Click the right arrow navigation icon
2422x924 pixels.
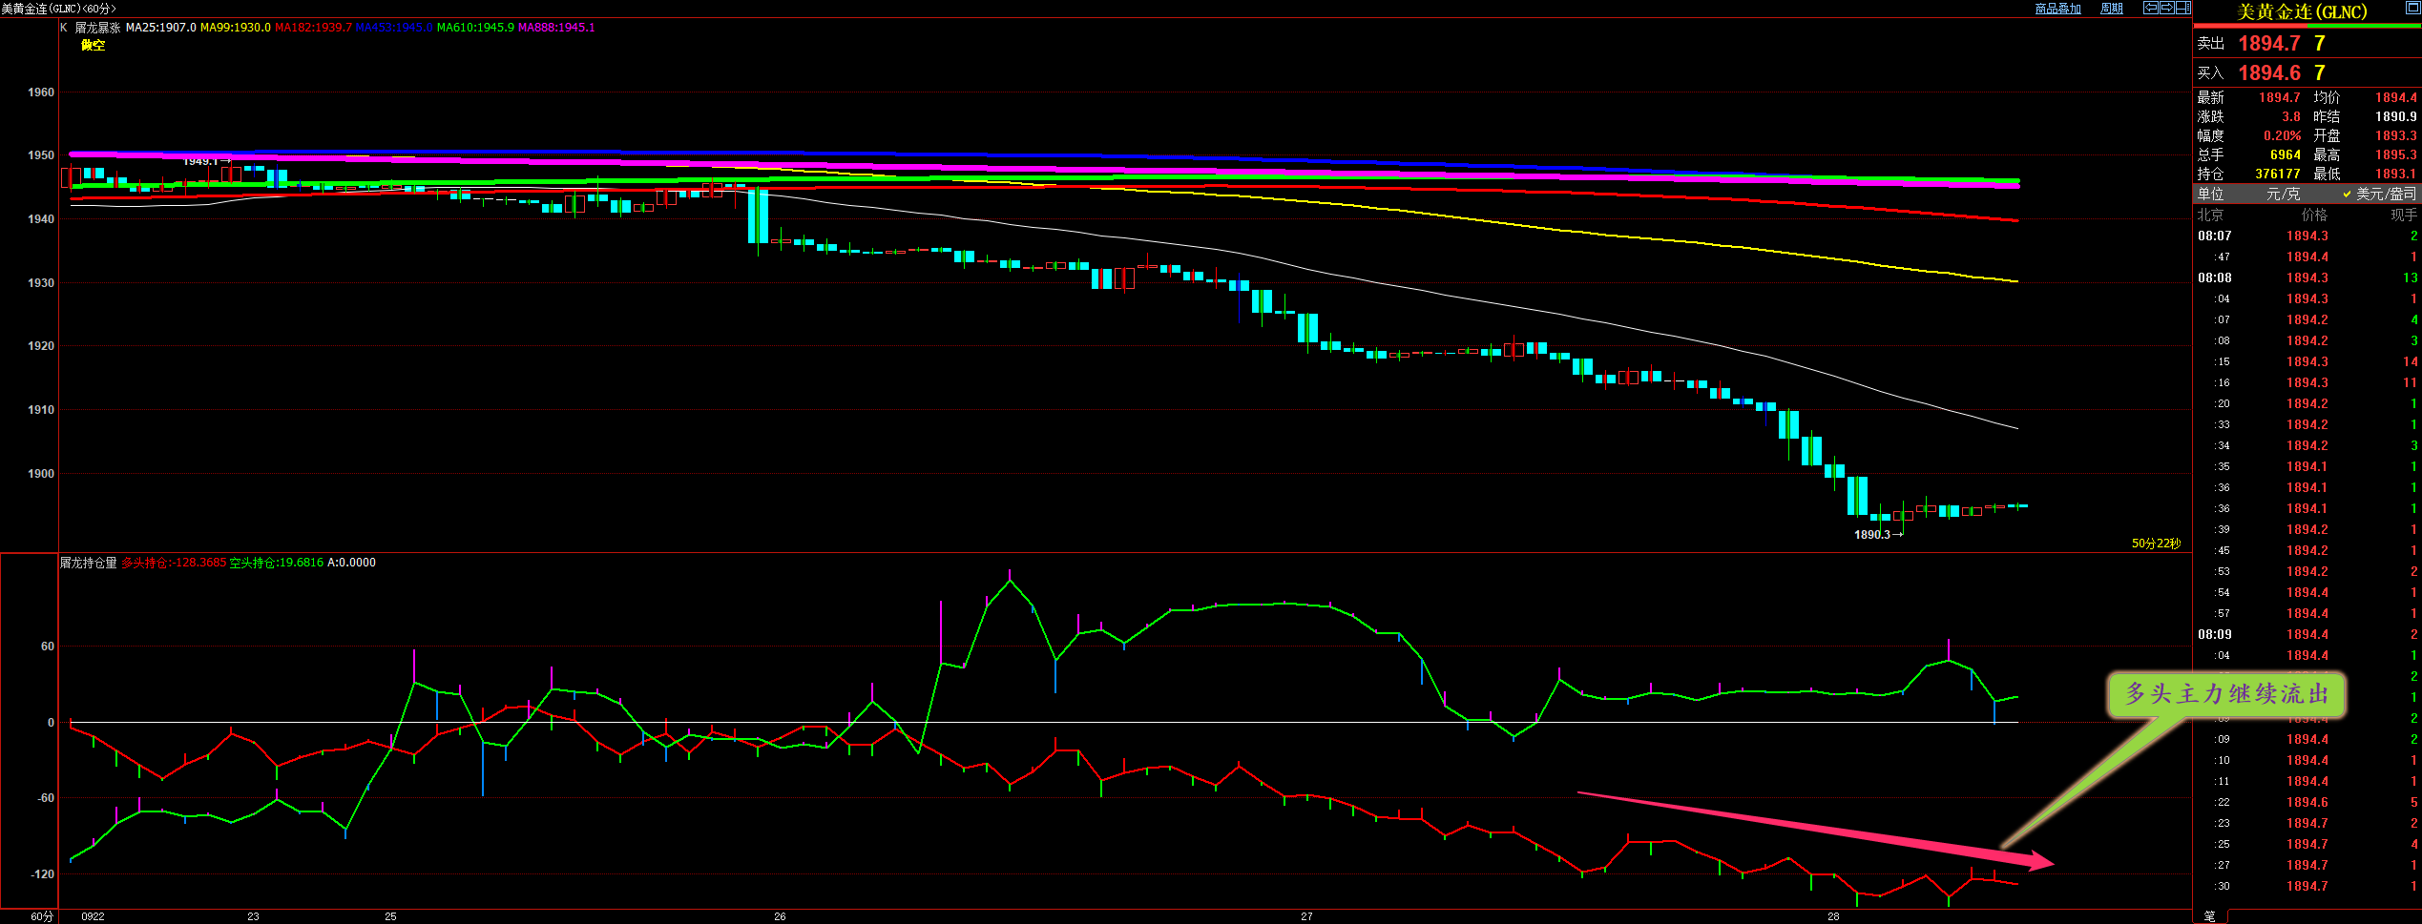point(2166,9)
